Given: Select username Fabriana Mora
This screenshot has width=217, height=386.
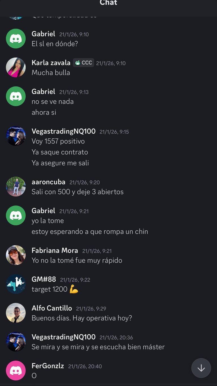Looking at the screenshot, I should [55, 251].
